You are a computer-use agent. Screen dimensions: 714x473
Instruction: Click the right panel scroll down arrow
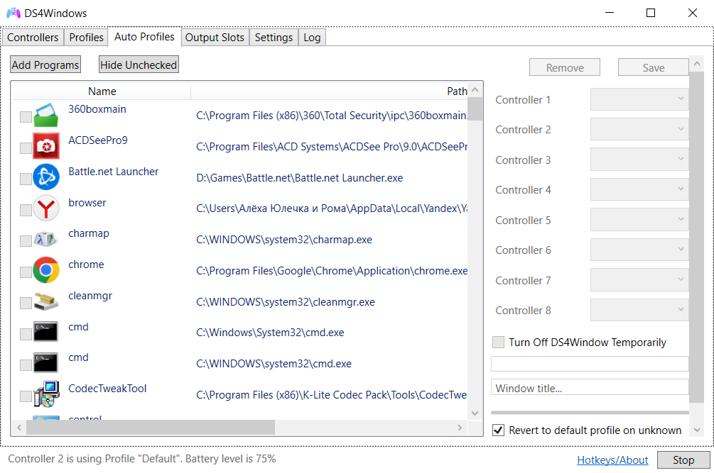point(696,429)
